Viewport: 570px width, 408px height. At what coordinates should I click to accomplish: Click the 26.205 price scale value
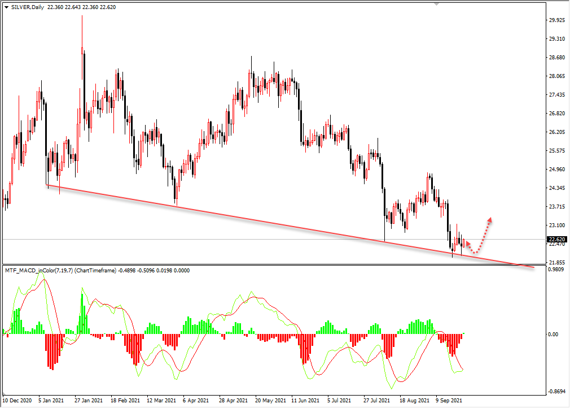(557, 132)
